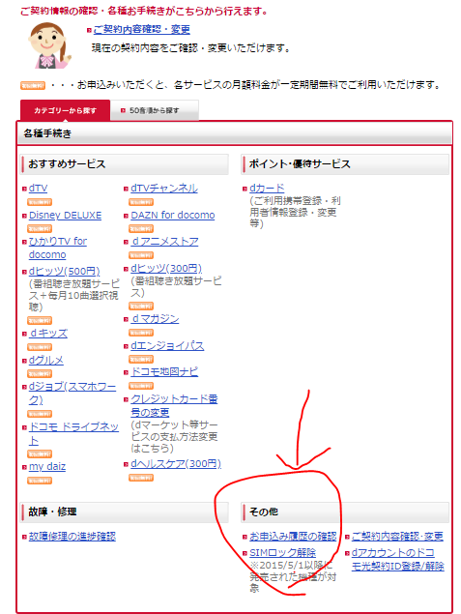Click the female assistant avatar image
461x614 pixels.
(48, 45)
